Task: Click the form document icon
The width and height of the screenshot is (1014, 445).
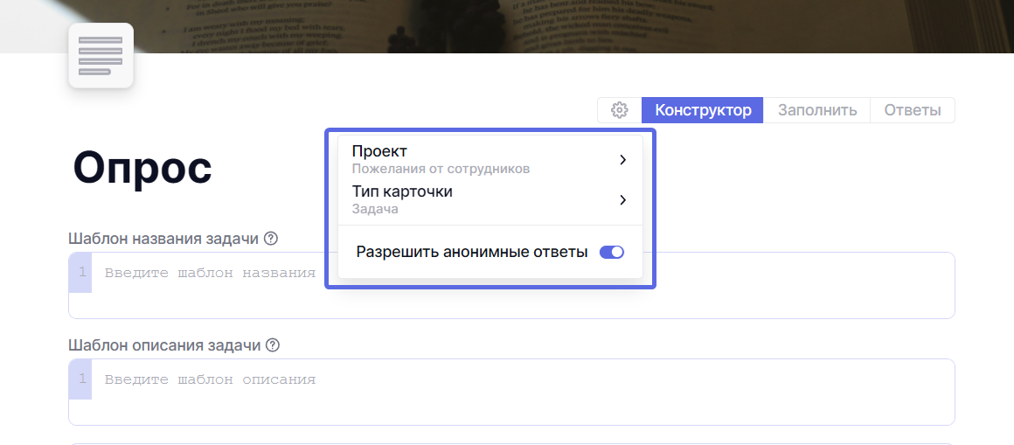Action: pyautogui.click(x=101, y=56)
